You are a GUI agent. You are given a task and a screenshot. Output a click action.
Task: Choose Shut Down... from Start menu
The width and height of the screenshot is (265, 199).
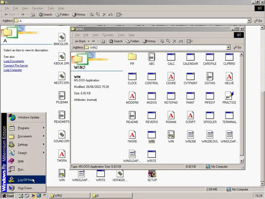coord(26,188)
